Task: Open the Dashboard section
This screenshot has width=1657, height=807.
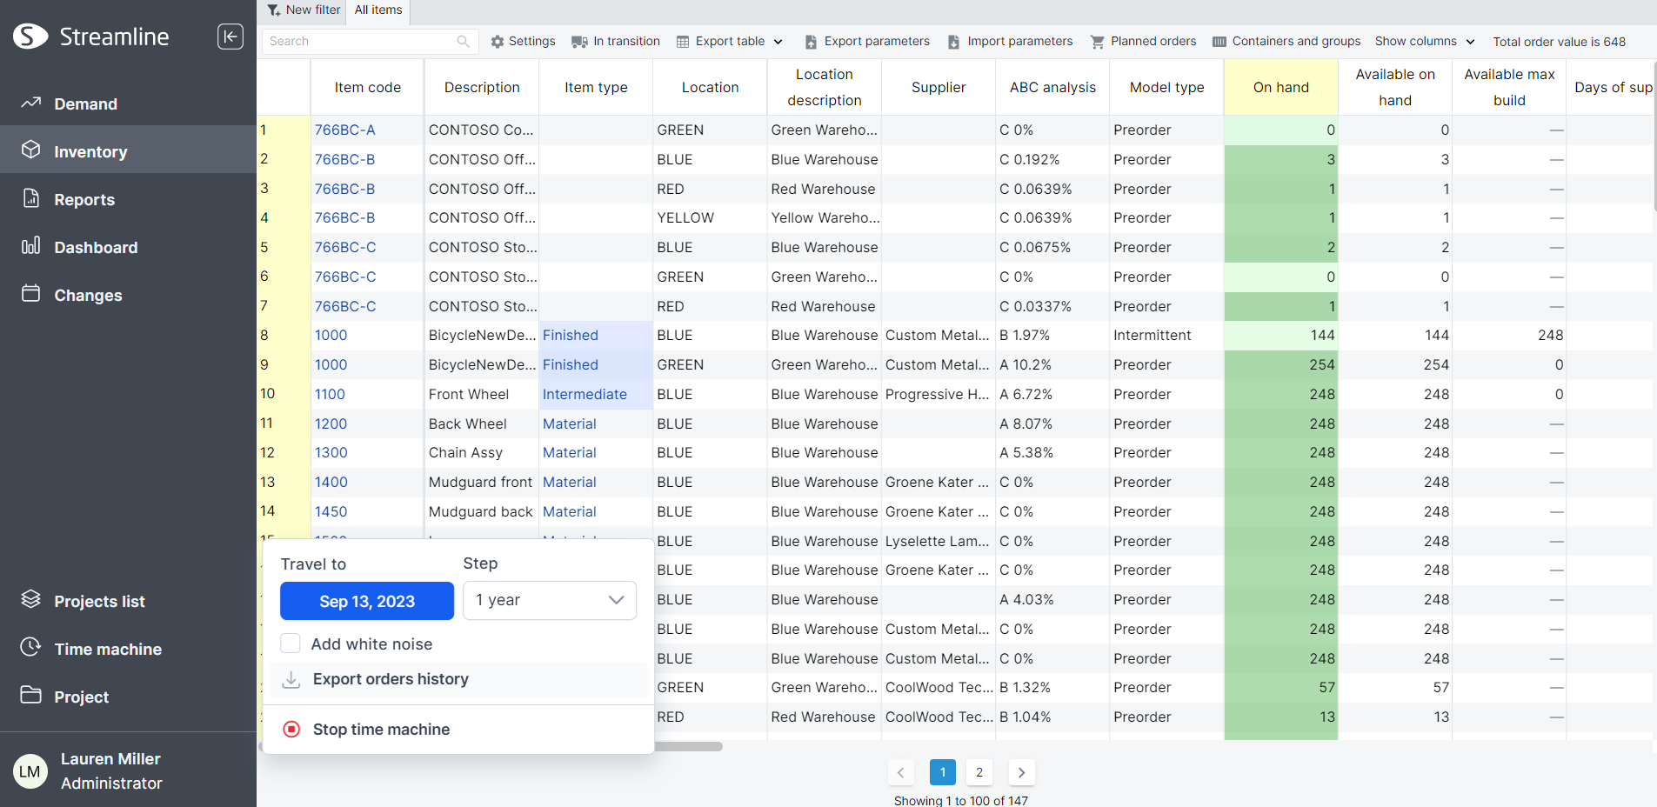Action: (96, 247)
